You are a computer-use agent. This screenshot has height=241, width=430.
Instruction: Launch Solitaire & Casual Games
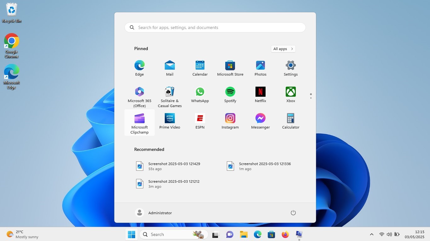click(x=170, y=96)
